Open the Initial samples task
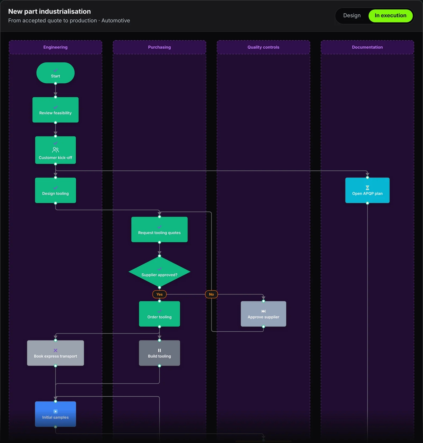This screenshot has width=423, height=443. pyautogui.click(x=56, y=414)
